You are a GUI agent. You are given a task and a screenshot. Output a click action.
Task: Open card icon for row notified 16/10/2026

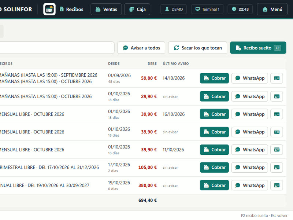(x=277, y=114)
